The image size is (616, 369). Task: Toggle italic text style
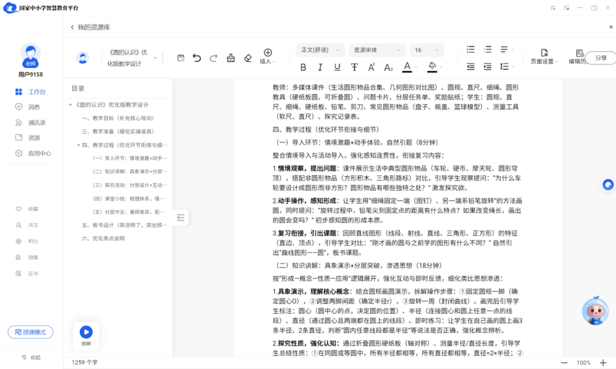[x=320, y=67]
